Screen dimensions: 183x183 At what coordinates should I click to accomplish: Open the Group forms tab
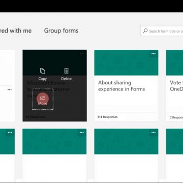click(x=61, y=30)
